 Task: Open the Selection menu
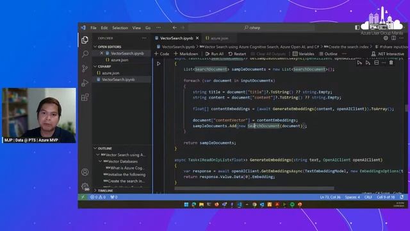120,28
